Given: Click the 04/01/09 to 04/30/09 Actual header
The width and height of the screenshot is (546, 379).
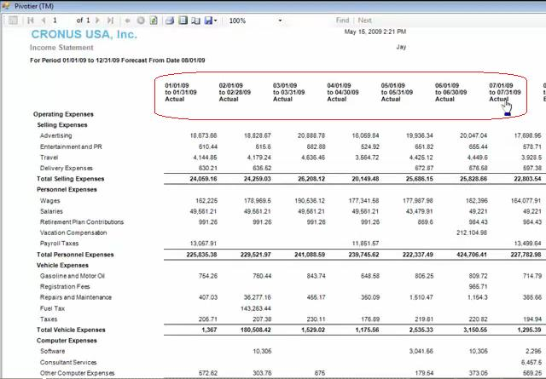Looking at the screenshot, I should tap(343, 92).
